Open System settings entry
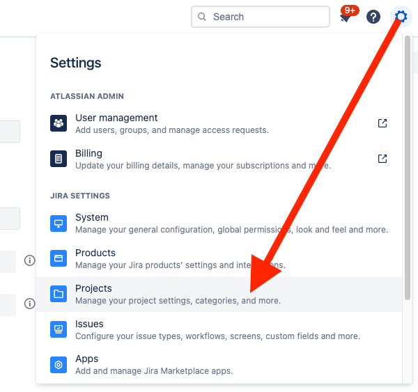The height and width of the screenshot is (392, 418). click(219, 224)
